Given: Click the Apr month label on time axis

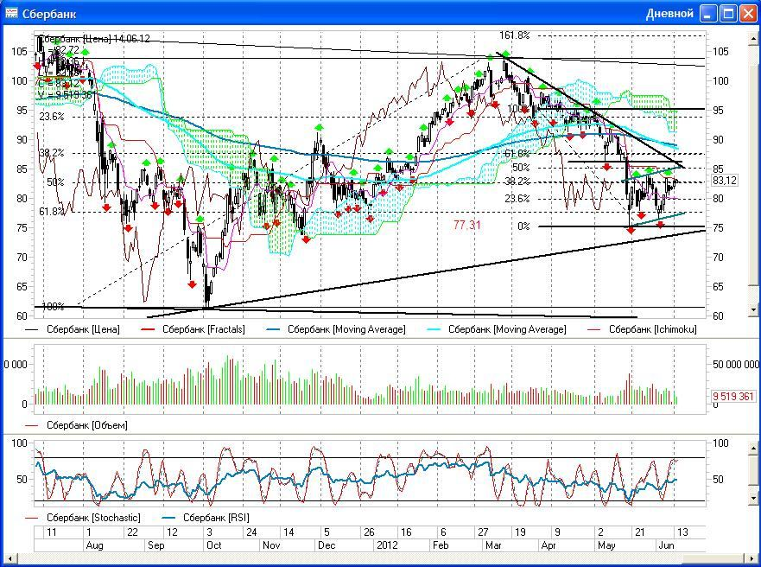Looking at the screenshot, I should tap(549, 545).
